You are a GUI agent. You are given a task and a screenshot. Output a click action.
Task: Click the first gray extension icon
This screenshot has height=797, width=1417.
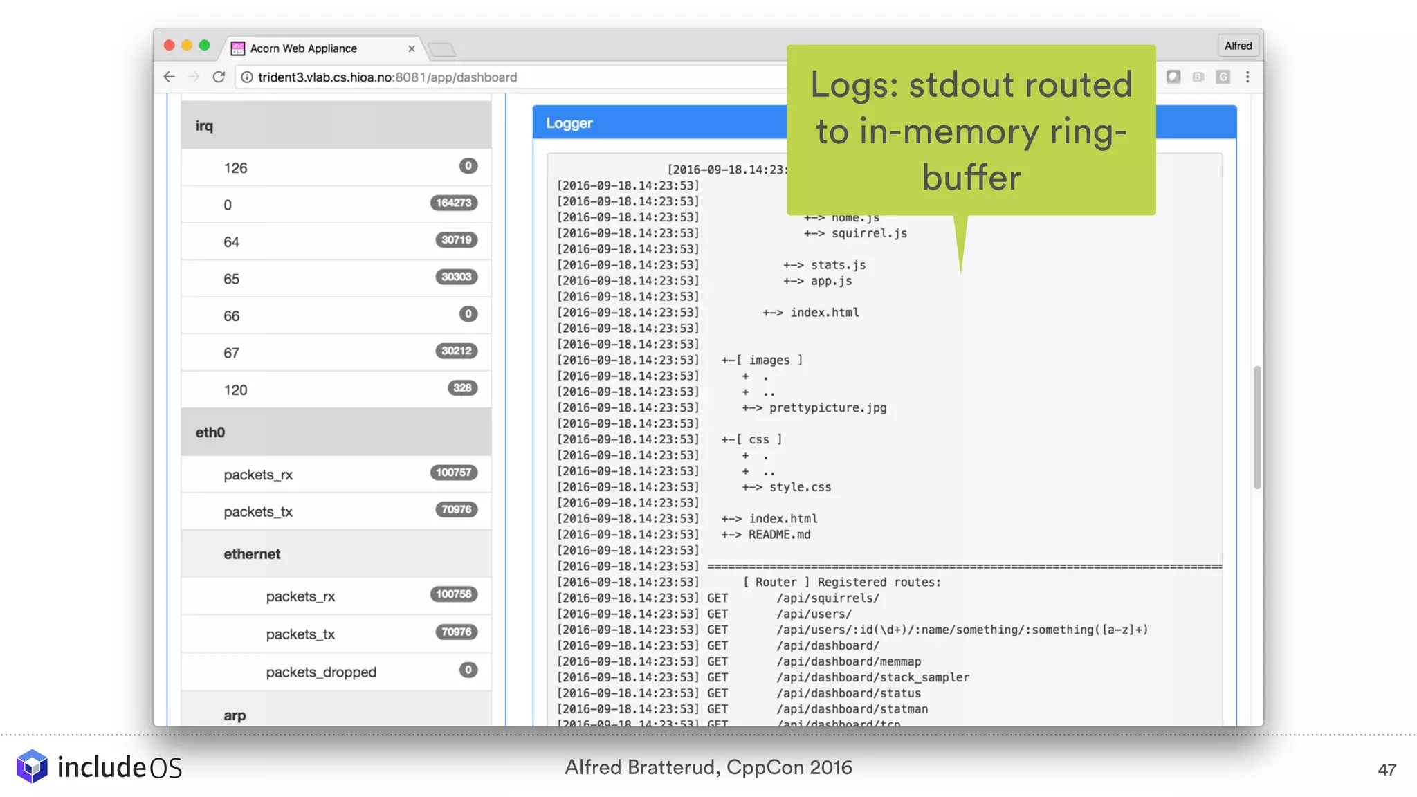click(1173, 77)
